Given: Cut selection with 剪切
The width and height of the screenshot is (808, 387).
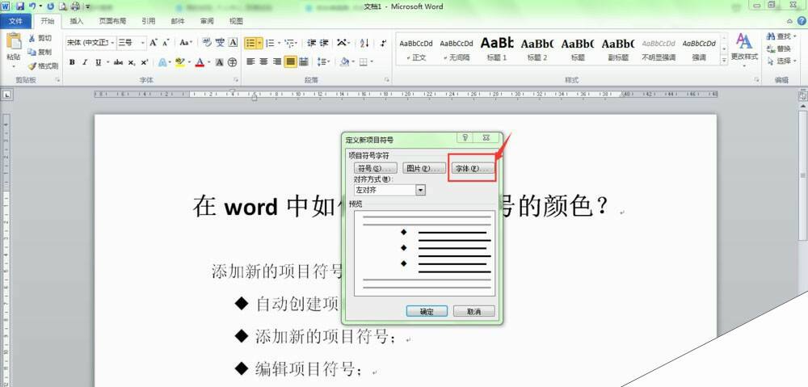Looking at the screenshot, I should [40, 38].
